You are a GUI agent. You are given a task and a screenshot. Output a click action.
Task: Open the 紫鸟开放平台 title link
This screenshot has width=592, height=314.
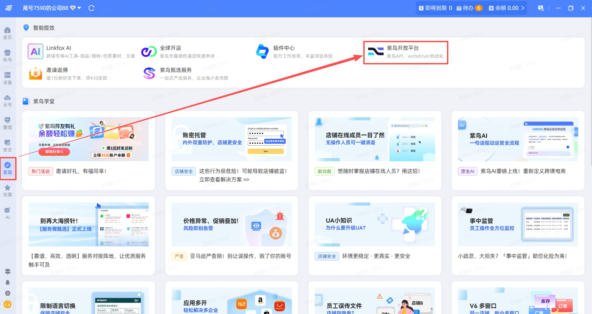click(x=403, y=48)
